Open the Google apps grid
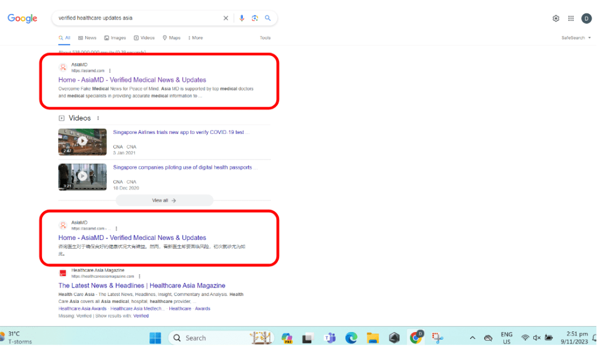The height and width of the screenshot is (346, 598). tap(571, 19)
